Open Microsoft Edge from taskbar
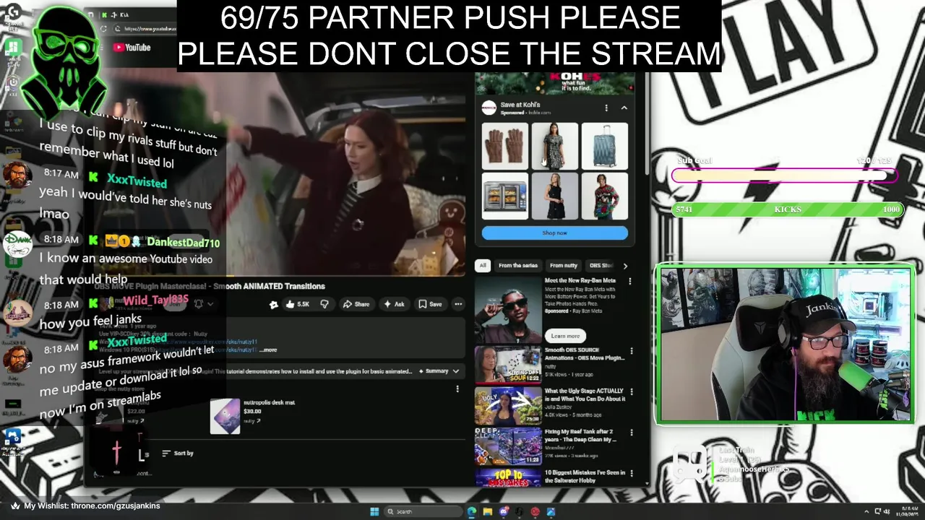The image size is (925, 520). (472, 511)
